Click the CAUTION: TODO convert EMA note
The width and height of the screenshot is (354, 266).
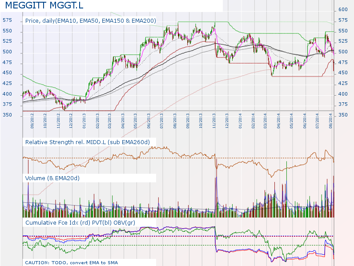pos(71,262)
